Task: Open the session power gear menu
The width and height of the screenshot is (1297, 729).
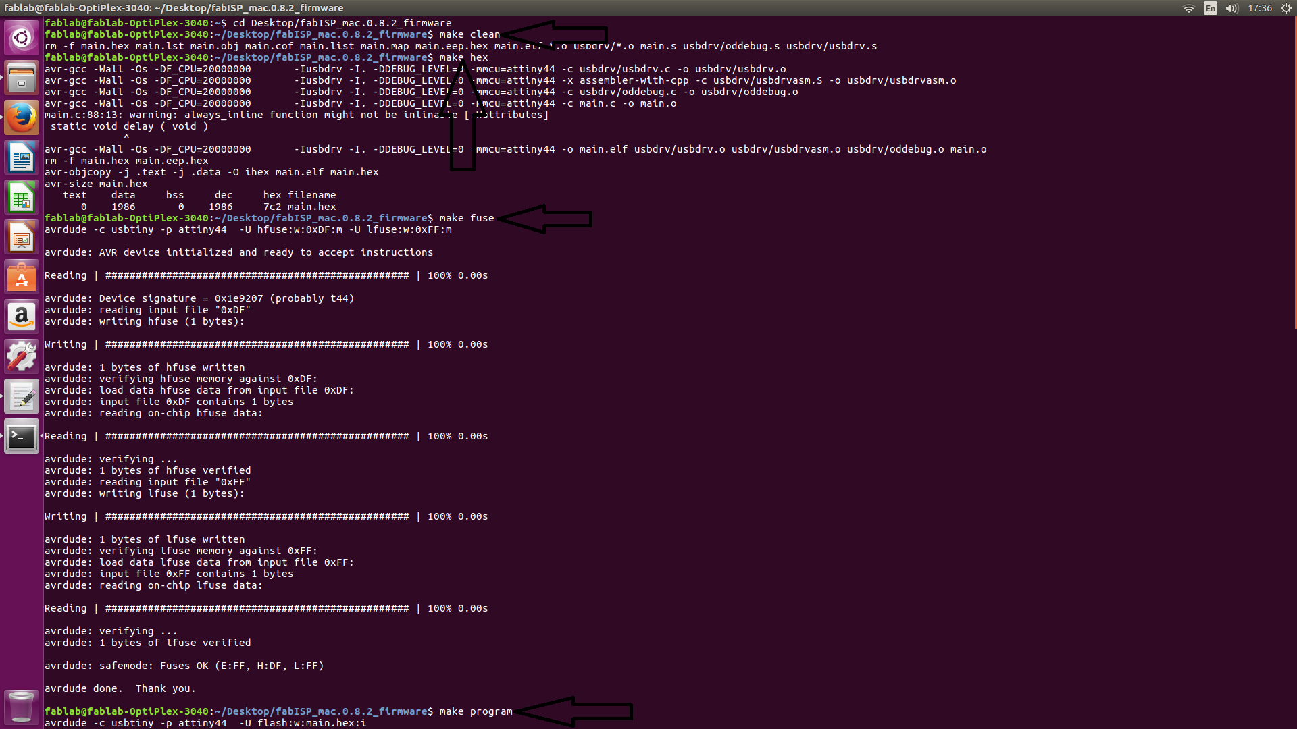Action: point(1286,8)
